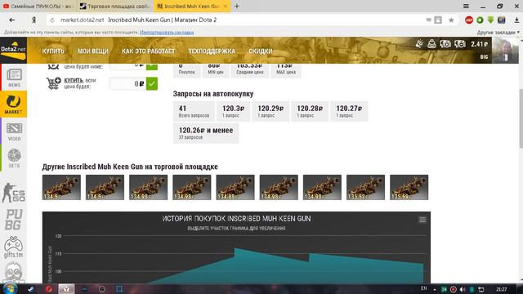
Task: Select the 120.28 ₽ auto-buy request tile
Action: tap(310, 111)
